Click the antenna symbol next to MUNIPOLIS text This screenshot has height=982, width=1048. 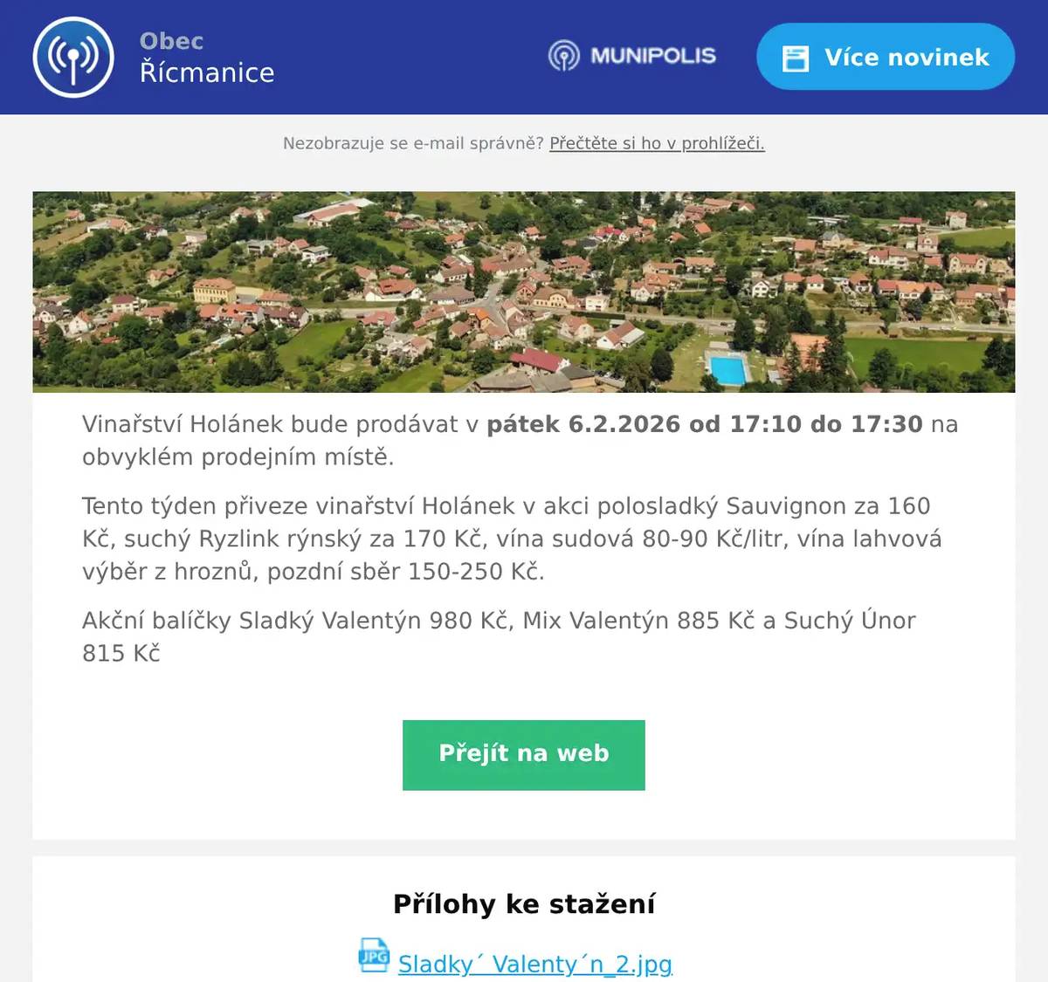pos(564,57)
